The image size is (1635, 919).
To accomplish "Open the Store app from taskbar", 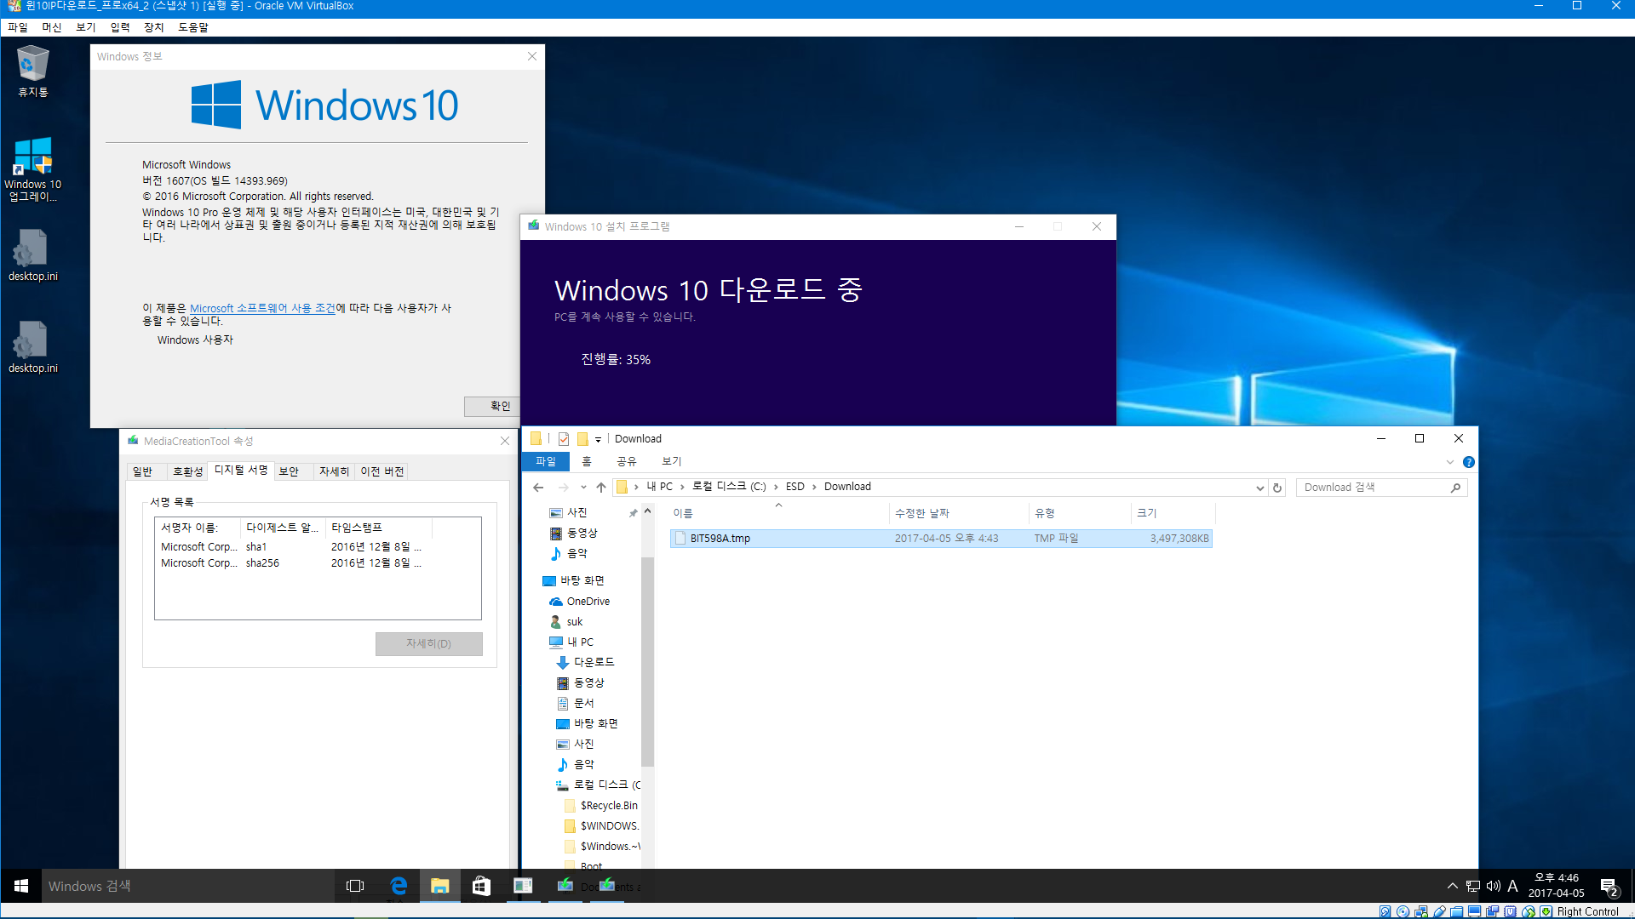I will point(481,886).
